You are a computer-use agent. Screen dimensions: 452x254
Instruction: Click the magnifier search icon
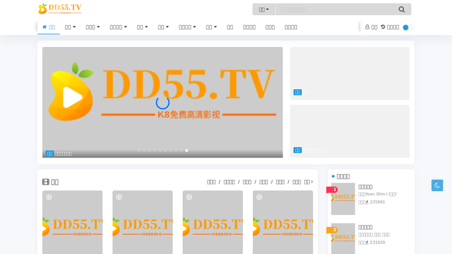point(402,9)
